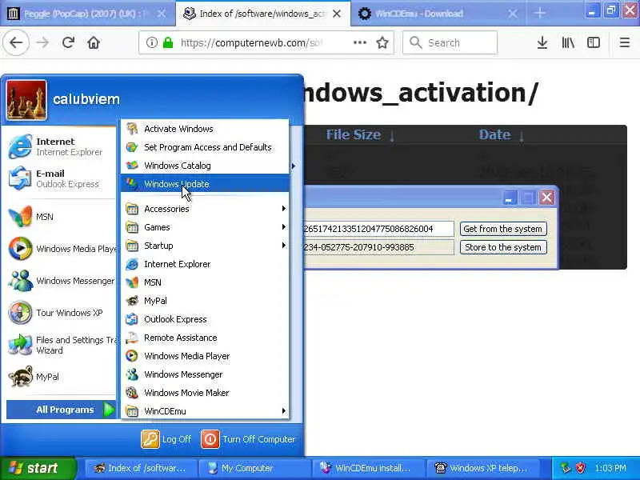Open the hamburger application menu
Viewport: 640px width, 480px height.
click(625, 42)
